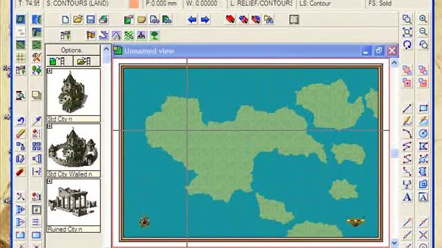Select the Arc drawing tool
The height and width of the screenshot is (248, 442).
[x=407, y=133]
